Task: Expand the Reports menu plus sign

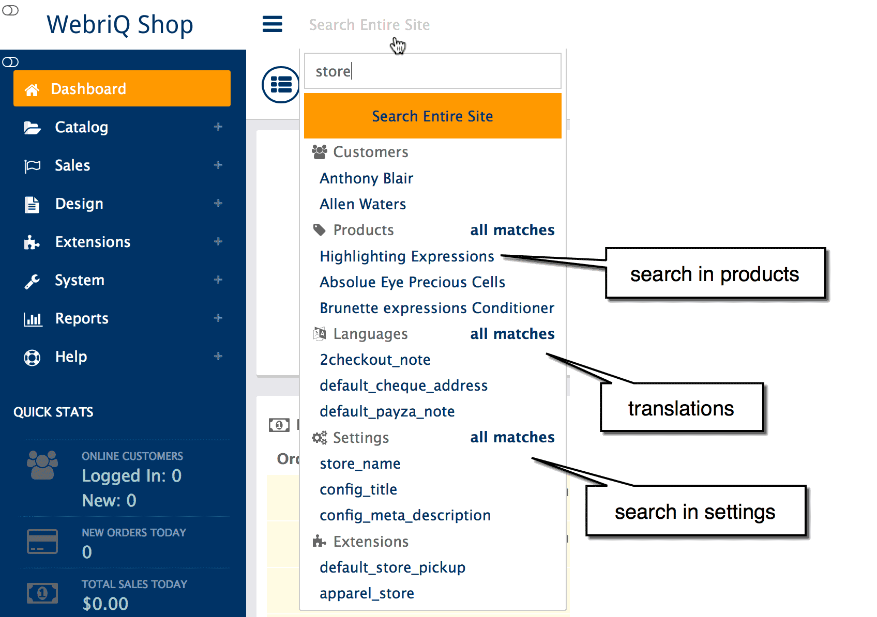Action: [x=218, y=318]
